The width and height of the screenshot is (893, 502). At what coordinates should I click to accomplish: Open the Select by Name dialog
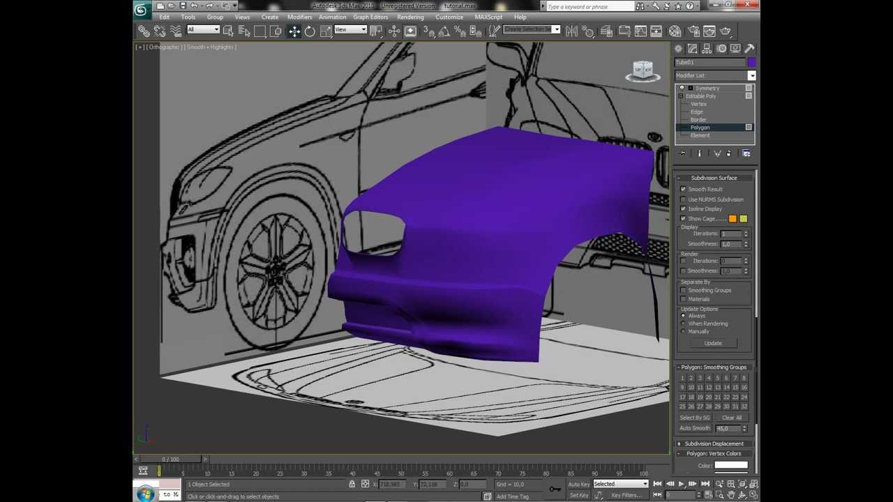(x=244, y=31)
